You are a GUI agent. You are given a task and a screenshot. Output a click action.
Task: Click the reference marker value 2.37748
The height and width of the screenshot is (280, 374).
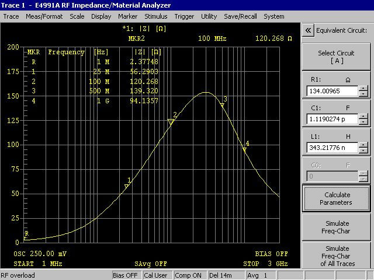pos(144,62)
